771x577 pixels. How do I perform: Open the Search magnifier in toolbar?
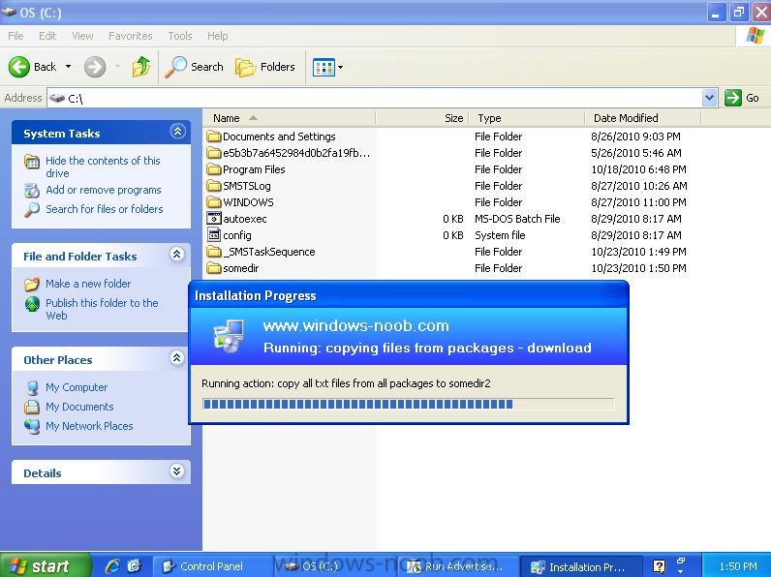point(175,67)
